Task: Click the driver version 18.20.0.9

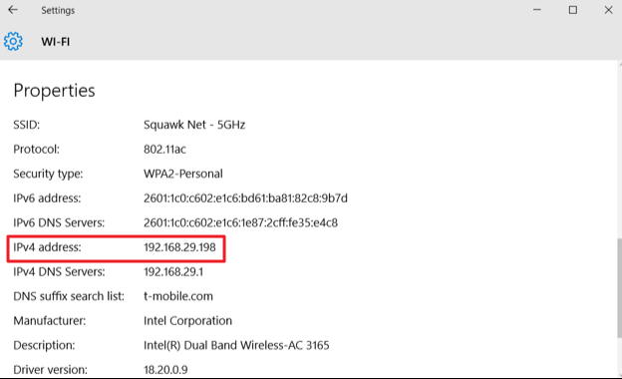Action: click(x=165, y=370)
